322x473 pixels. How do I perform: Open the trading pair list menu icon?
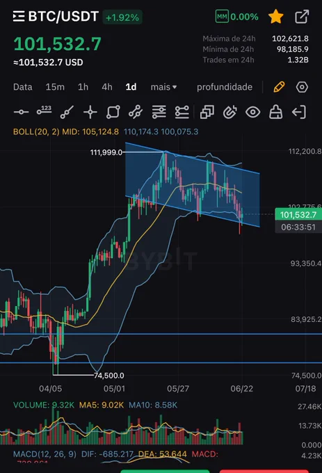[19, 16]
